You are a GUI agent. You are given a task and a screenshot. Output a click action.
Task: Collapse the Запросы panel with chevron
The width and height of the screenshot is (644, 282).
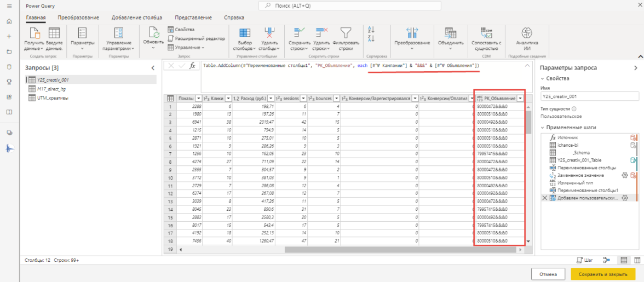153,67
